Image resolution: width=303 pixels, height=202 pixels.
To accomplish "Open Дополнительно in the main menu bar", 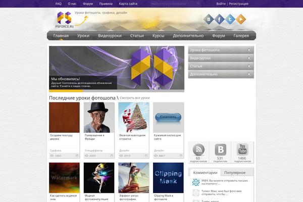I will click(x=188, y=36).
